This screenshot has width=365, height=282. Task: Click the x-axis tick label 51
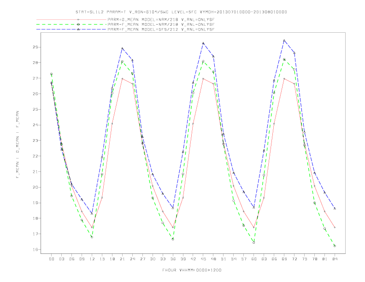224,259
